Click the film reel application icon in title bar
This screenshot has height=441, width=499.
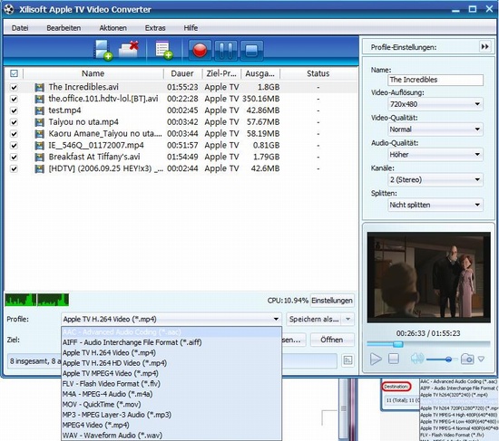9,9
